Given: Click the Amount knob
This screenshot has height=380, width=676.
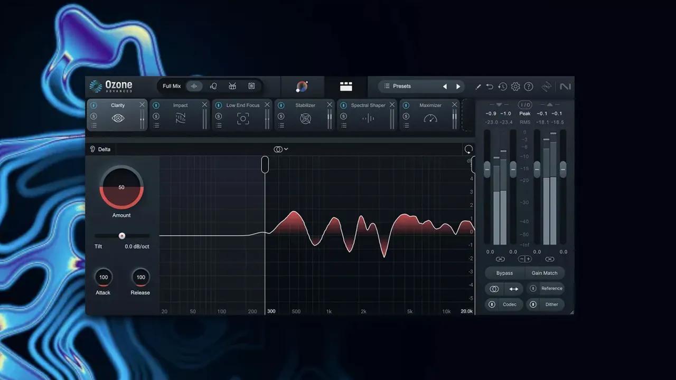Looking at the screenshot, I should [x=121, y=187].
